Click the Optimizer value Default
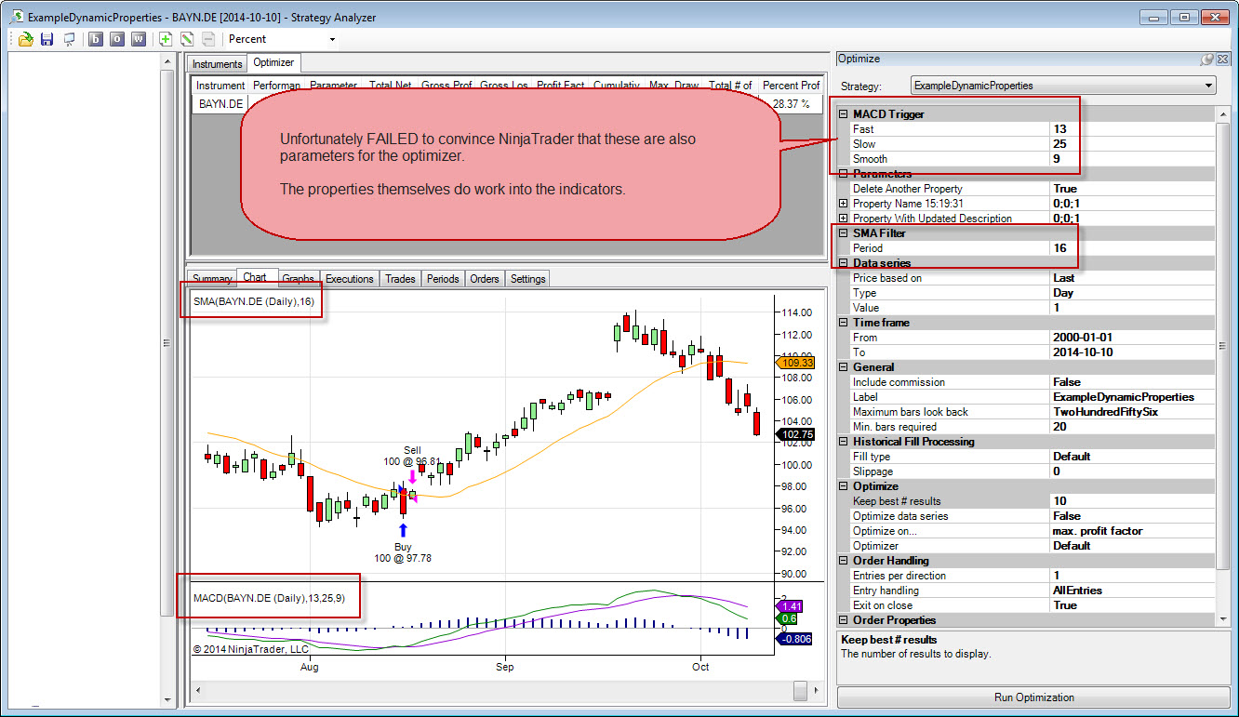This screenshot has height=717, width=1239. [x=1133, y=546]
